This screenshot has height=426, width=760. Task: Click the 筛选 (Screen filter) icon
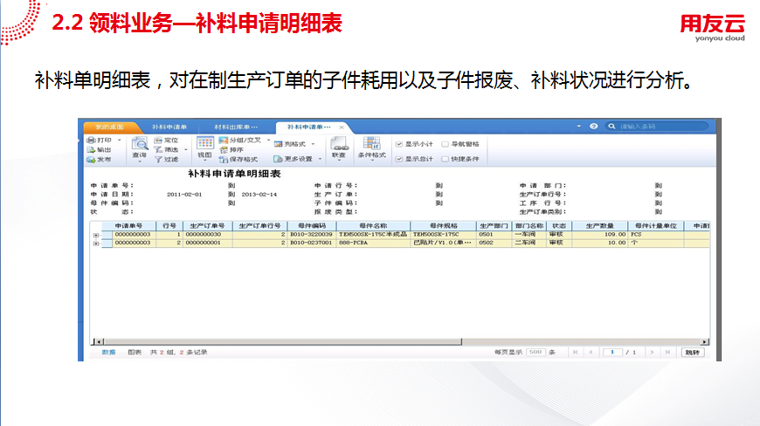[158, 149]
